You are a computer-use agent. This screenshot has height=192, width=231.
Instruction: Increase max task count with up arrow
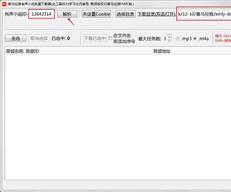tap(169, 36)
